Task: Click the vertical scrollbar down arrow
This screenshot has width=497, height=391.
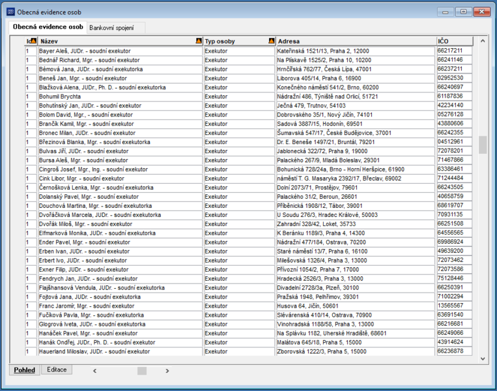Action: click(x=483, y=358)
